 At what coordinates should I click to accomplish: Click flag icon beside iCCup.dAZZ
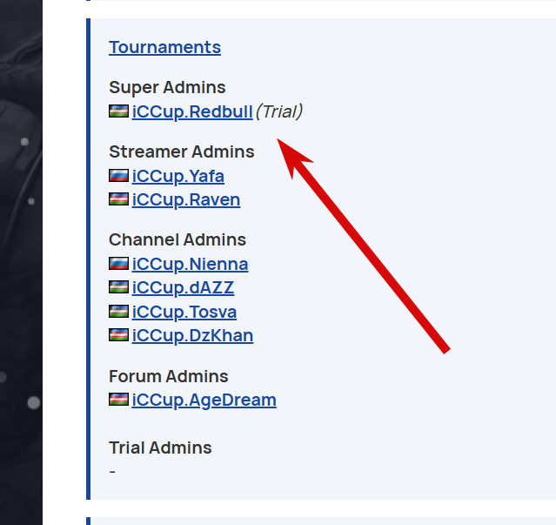[118, 287]
